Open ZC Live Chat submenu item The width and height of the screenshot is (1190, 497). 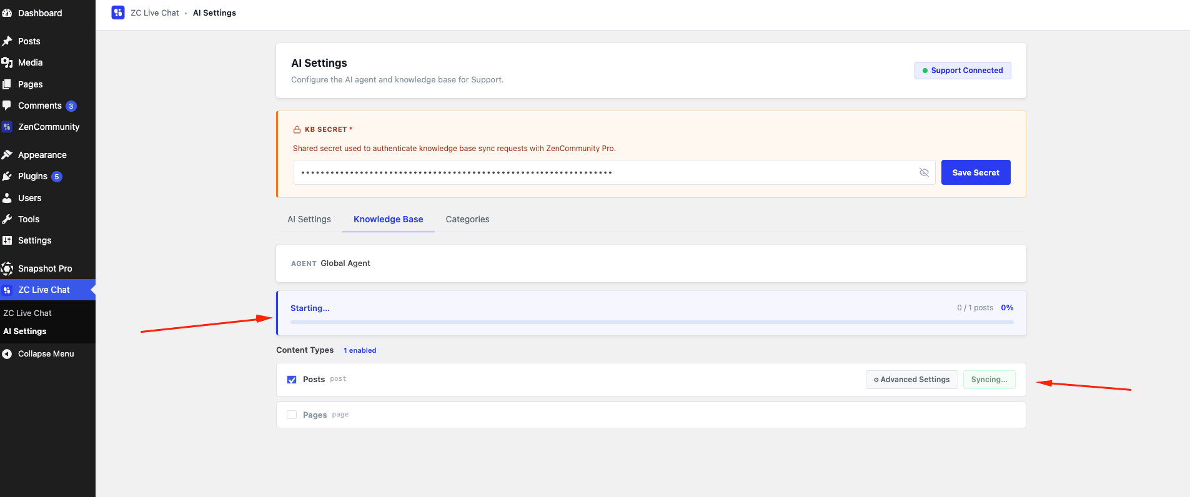click(x=27, y=313)
